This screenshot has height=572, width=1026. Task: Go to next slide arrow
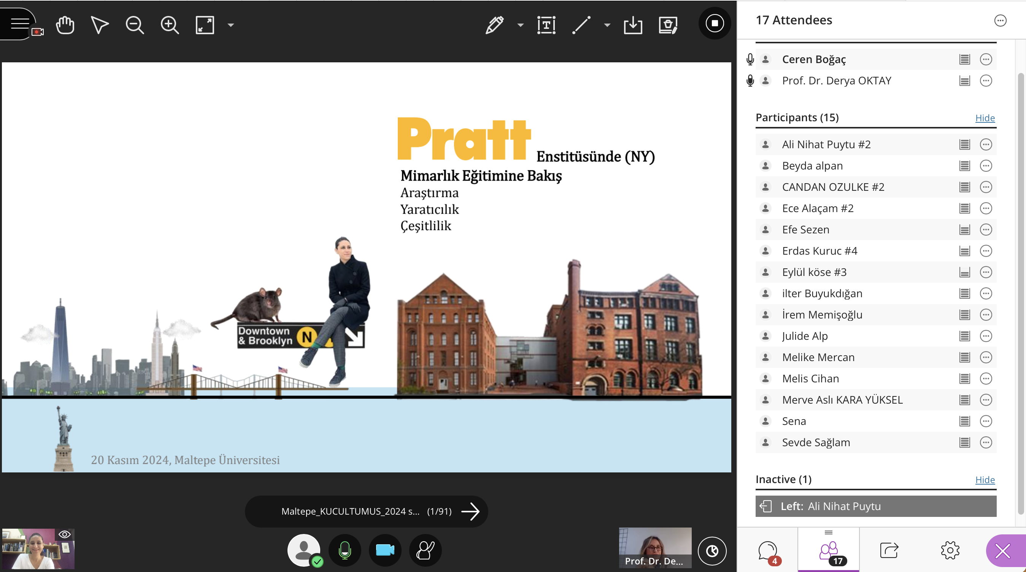pos(470,512)
